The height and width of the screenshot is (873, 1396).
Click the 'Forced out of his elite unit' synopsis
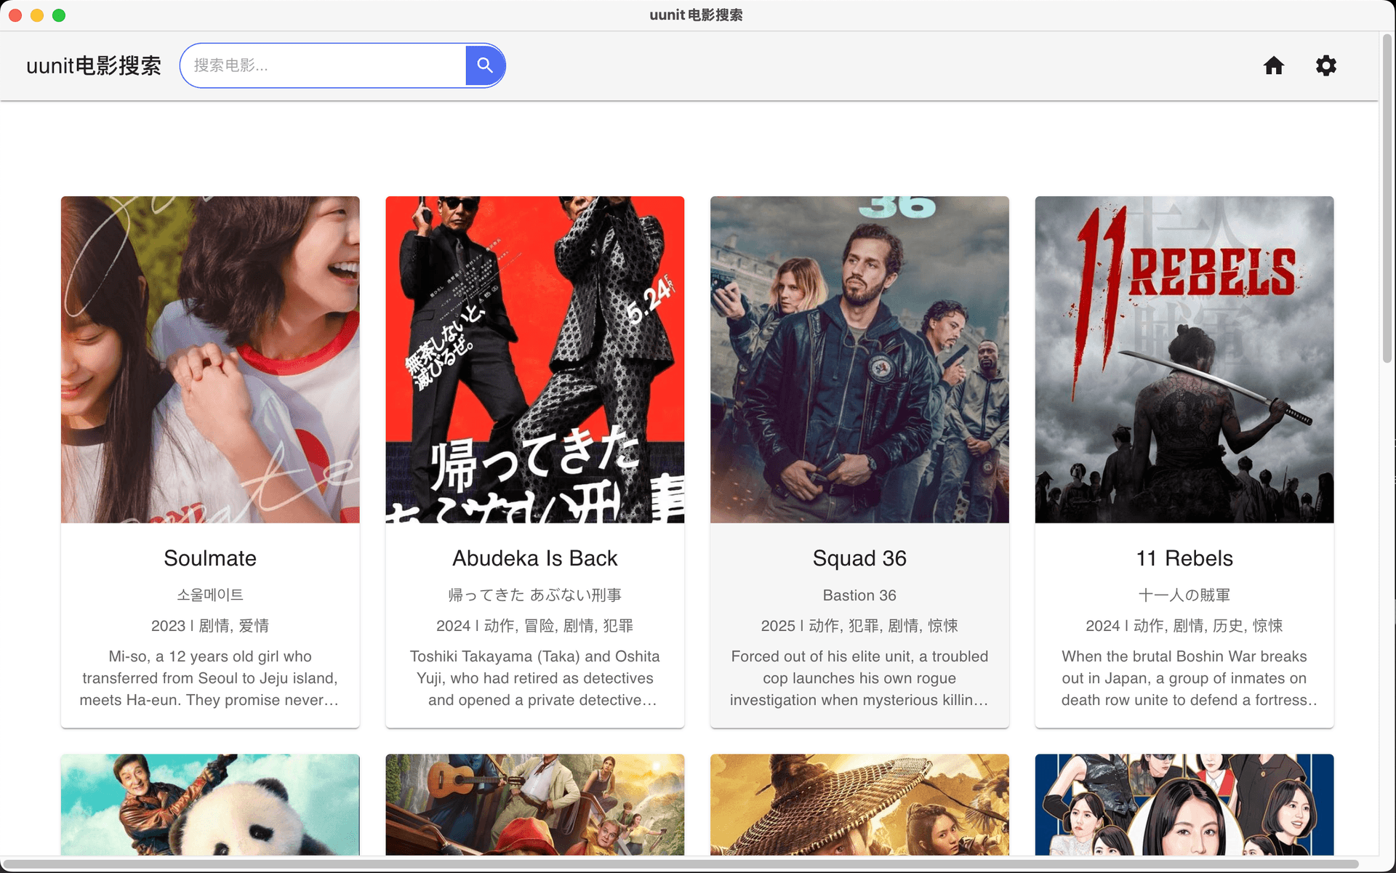click(859, 677)
